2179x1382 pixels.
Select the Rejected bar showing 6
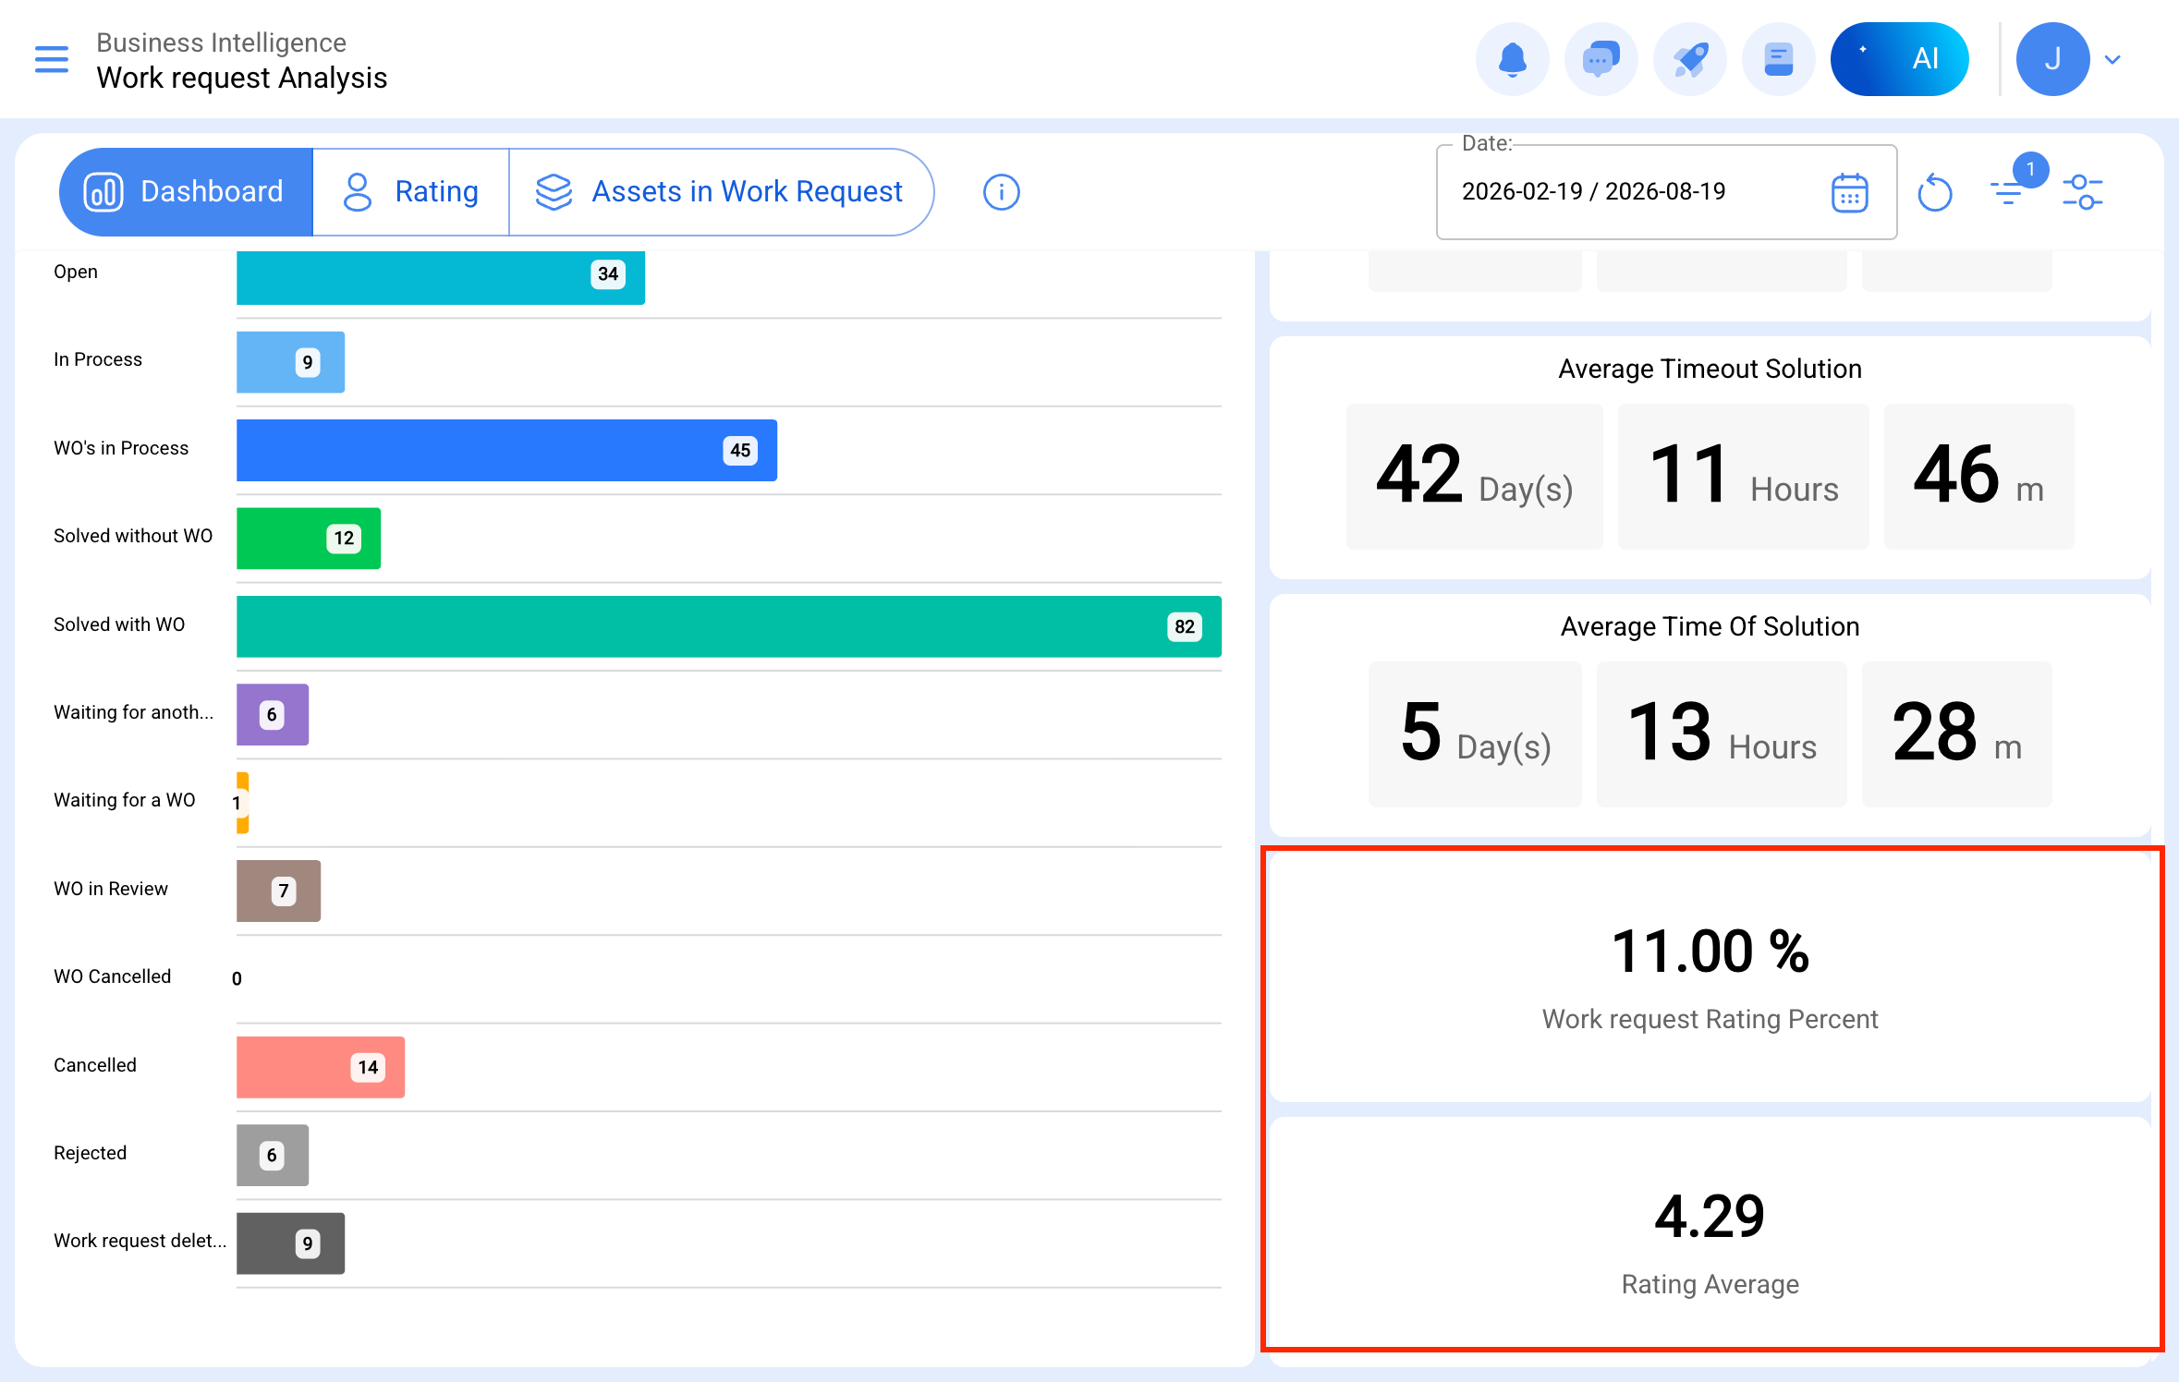[x=273, y=1155]
